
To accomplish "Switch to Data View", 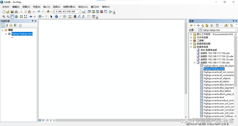I will click(40, 120).
